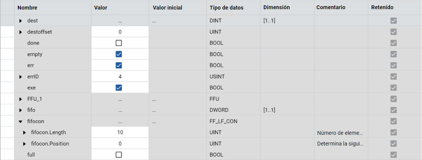This screenshot has height=160, width=422.
Task: Uncheck the empty value checkbox
Action: coord(119,54)
